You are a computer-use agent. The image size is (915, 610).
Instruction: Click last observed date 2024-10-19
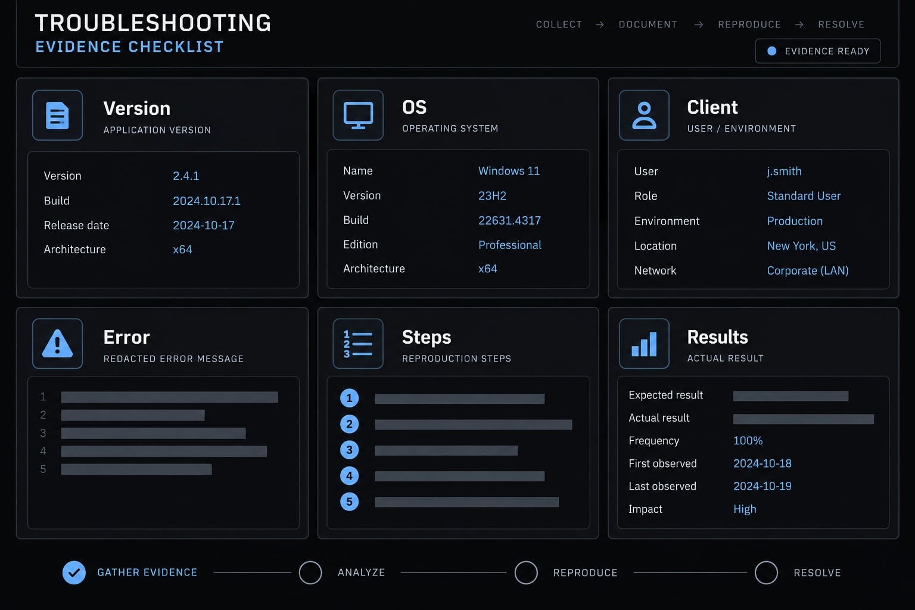coord(762,486)
